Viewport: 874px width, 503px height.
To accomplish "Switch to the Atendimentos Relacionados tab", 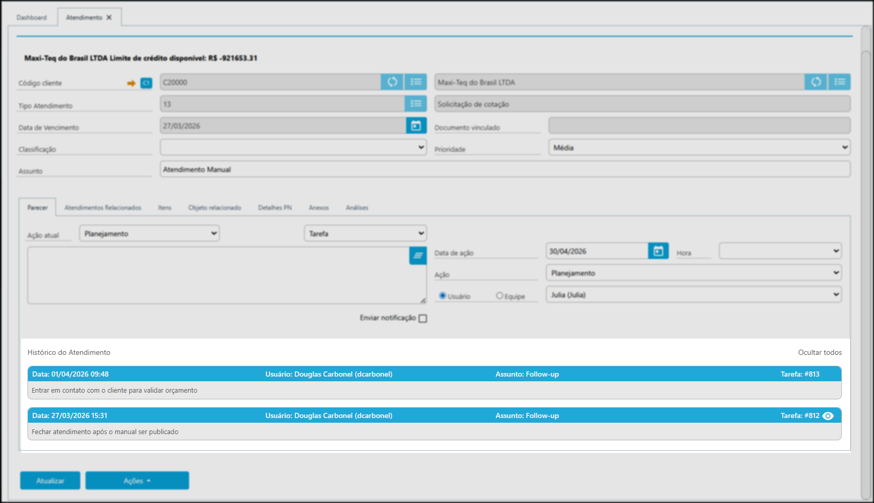I will [x=103, y=208].
